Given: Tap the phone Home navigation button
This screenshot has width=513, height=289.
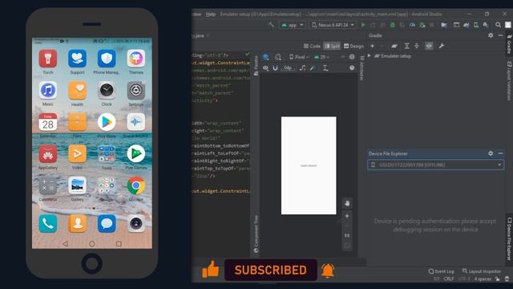Looking at the screenshot, I should [92, 244].
